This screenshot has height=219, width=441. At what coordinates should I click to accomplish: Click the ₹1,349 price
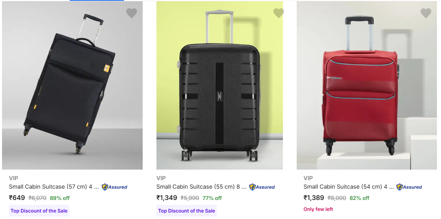click(x=167, y=198)
